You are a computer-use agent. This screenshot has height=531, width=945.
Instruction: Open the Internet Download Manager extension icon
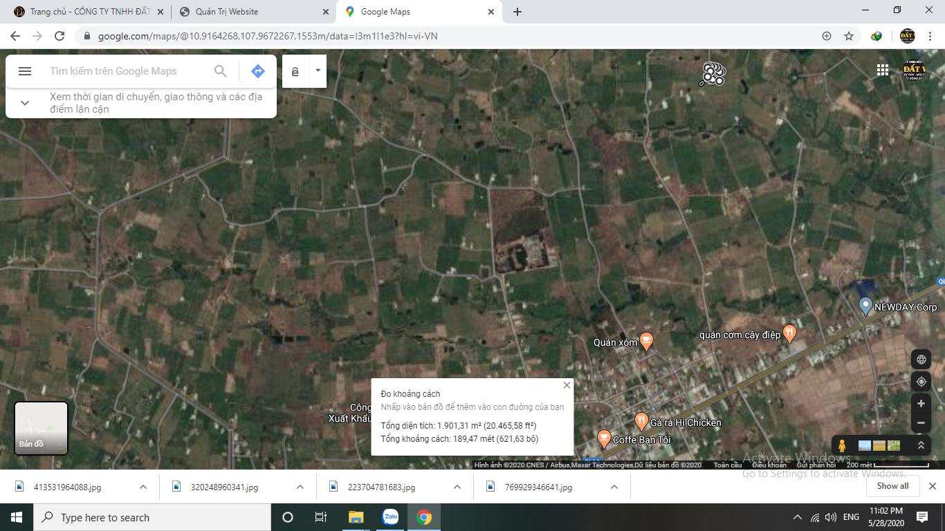(x=877, y=36)
